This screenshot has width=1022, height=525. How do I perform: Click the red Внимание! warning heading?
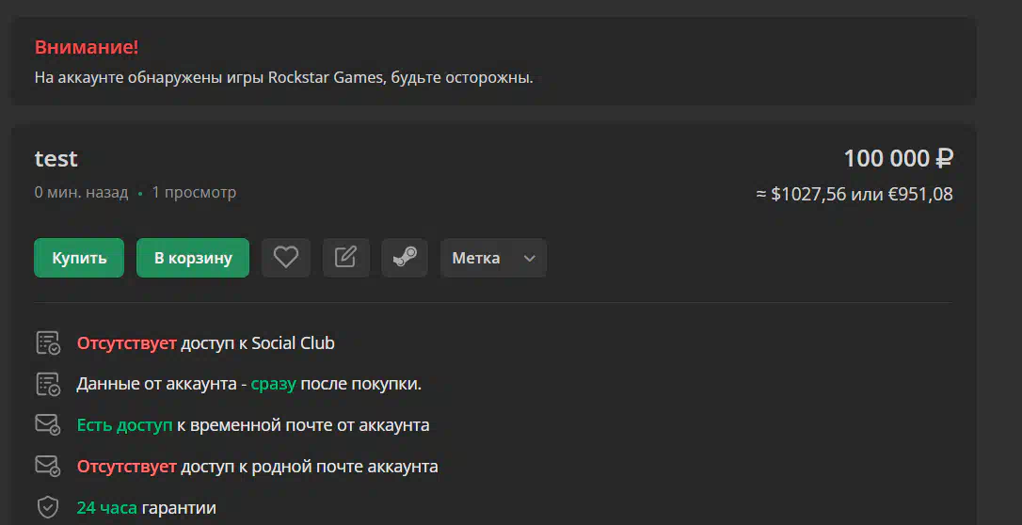click(87, 48)
